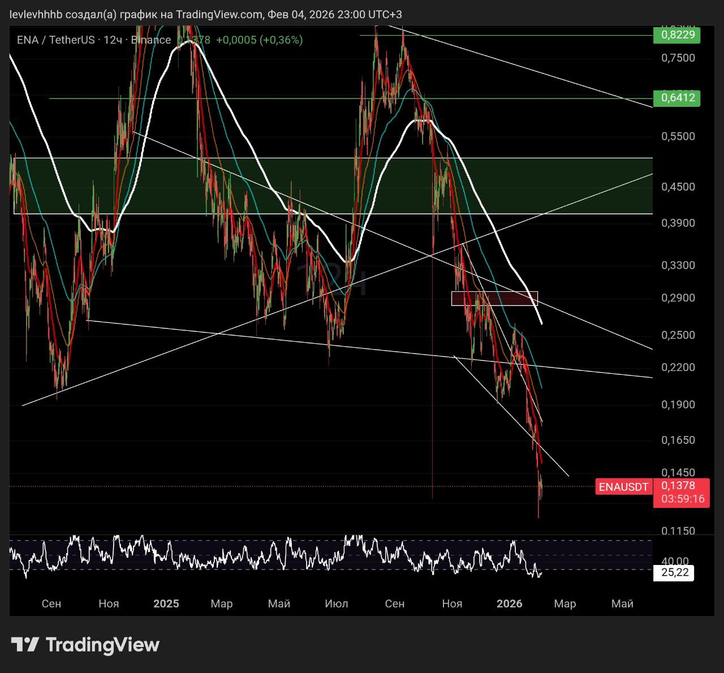The image size is (724, 673).
Task: Select the small red resistance zone rectangle
Action: point(494,299)
